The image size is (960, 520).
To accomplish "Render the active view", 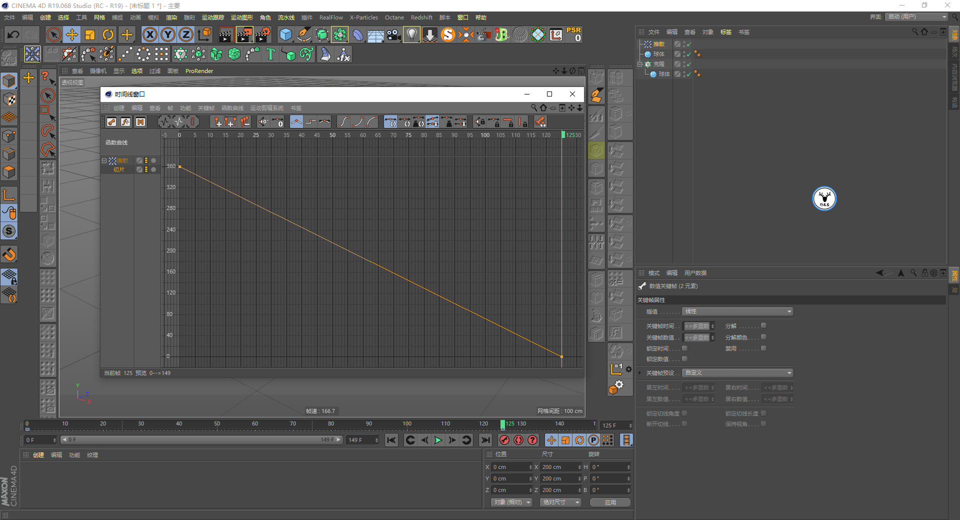I will [226, 34].
